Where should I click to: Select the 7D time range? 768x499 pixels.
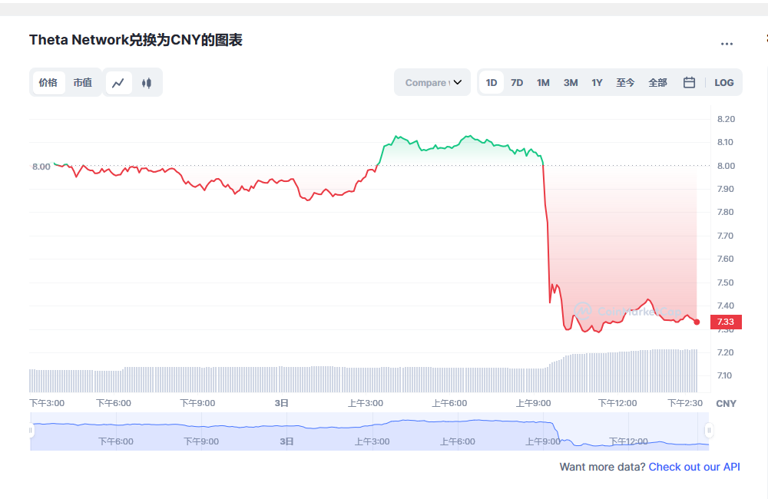coord(517,83)
